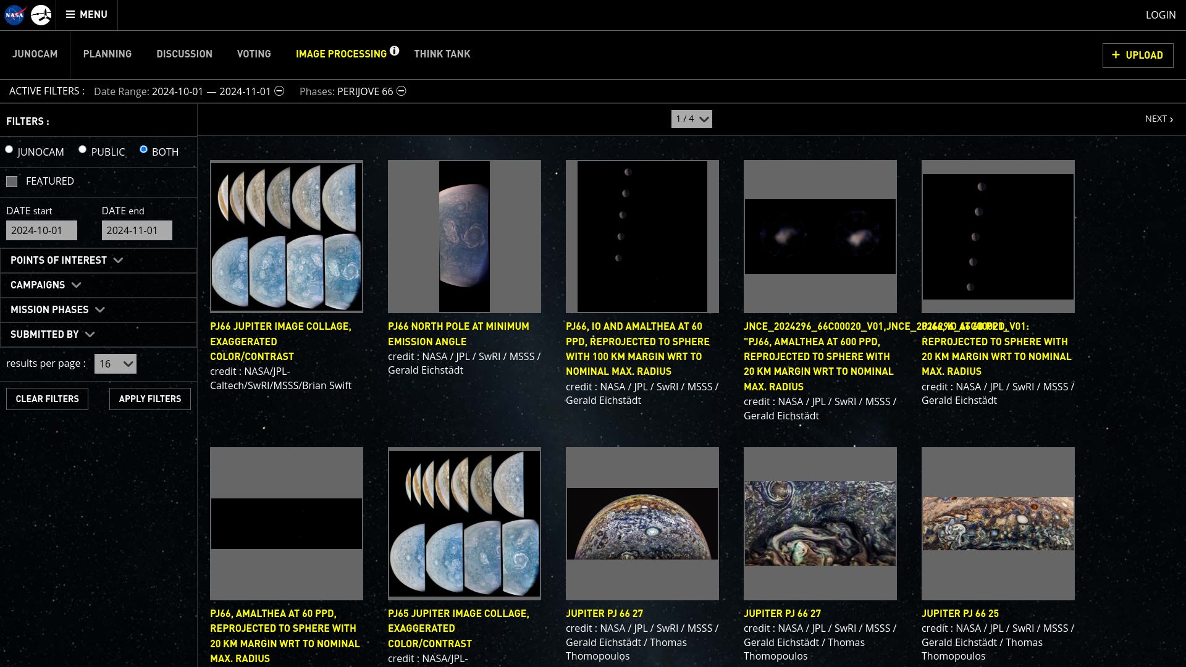Open PJ65 Jupiter Image Collage thumbnail

tap(465, 524)
